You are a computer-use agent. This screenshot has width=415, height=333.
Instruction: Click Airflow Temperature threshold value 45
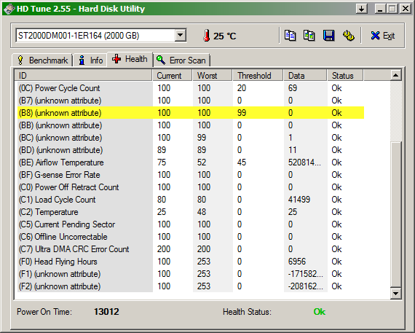point(242,162)
